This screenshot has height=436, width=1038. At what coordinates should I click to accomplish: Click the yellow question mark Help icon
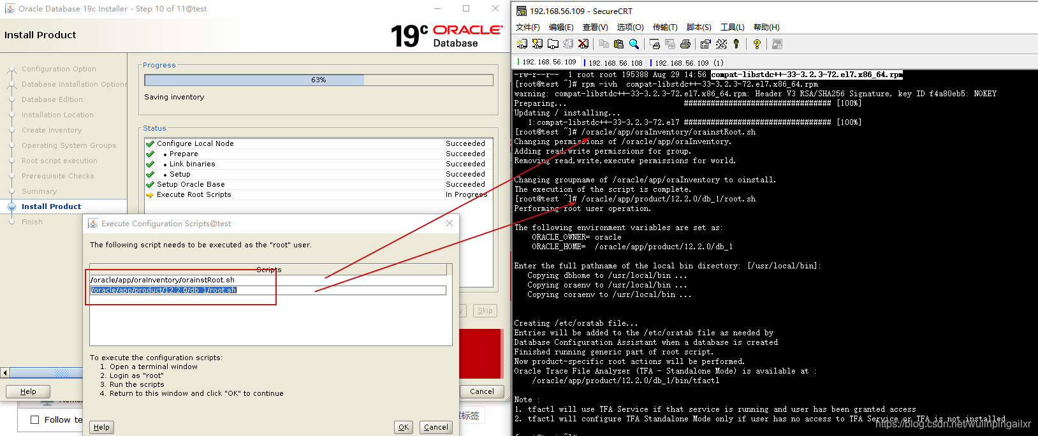[757, 44]
